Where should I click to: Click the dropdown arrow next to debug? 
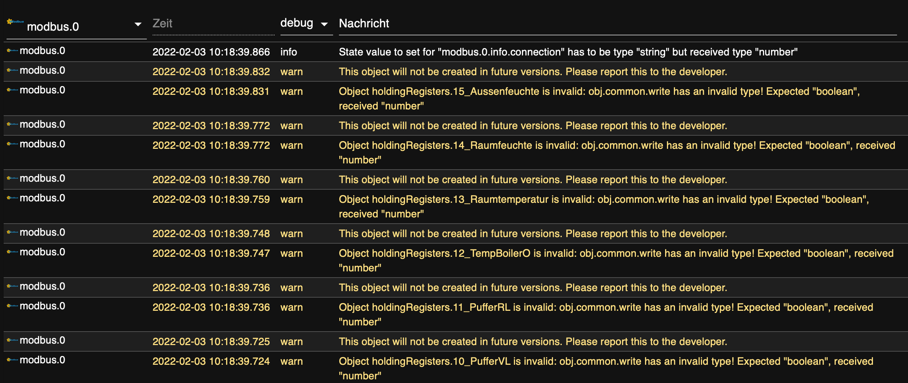click(324, 24)
